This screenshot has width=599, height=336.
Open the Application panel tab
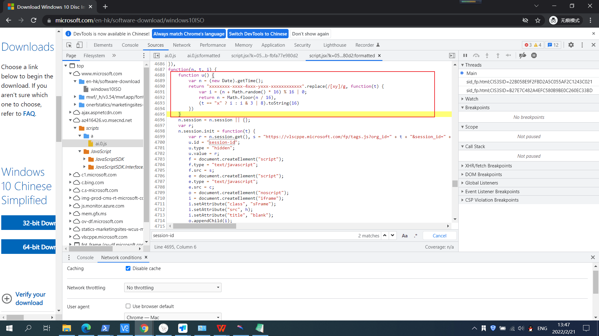pos(273,45)
